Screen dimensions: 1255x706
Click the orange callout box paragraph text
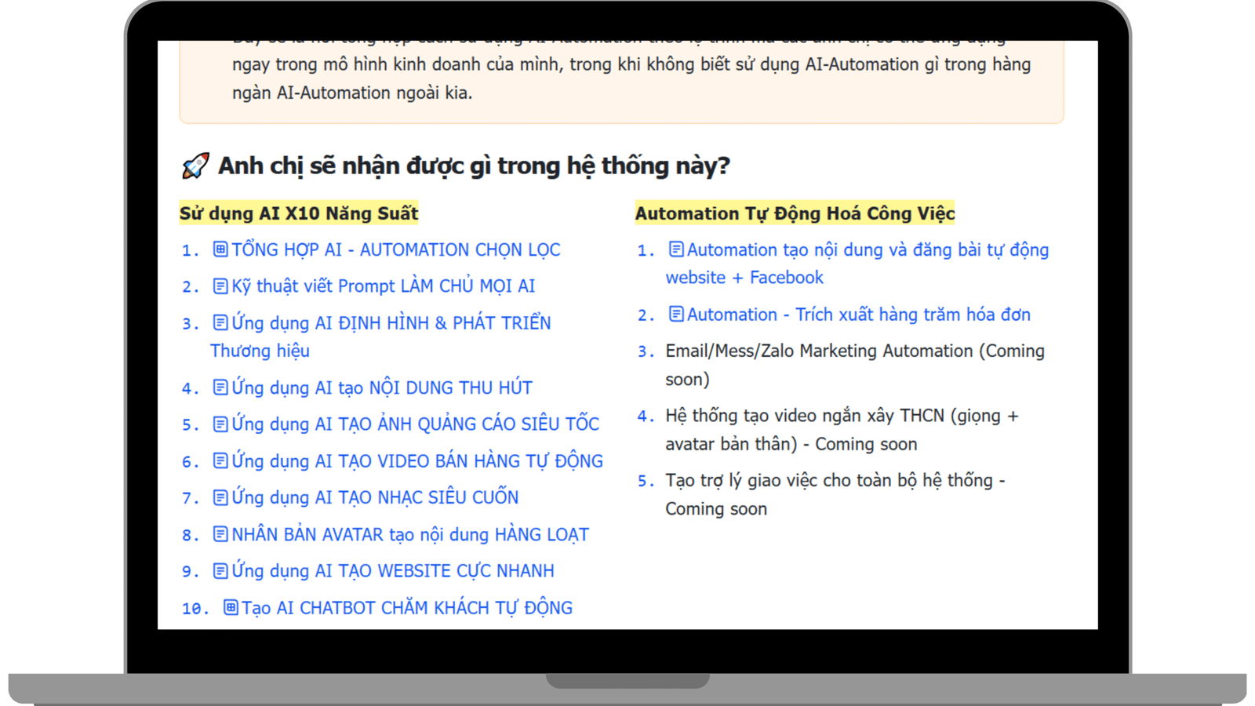(x=631, y=78)
